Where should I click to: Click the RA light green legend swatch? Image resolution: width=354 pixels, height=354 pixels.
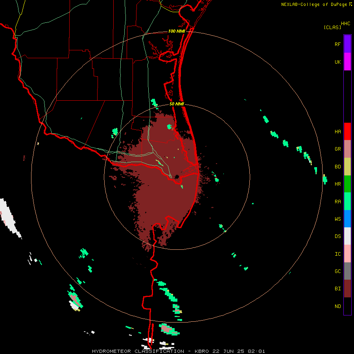coord(347,201)
